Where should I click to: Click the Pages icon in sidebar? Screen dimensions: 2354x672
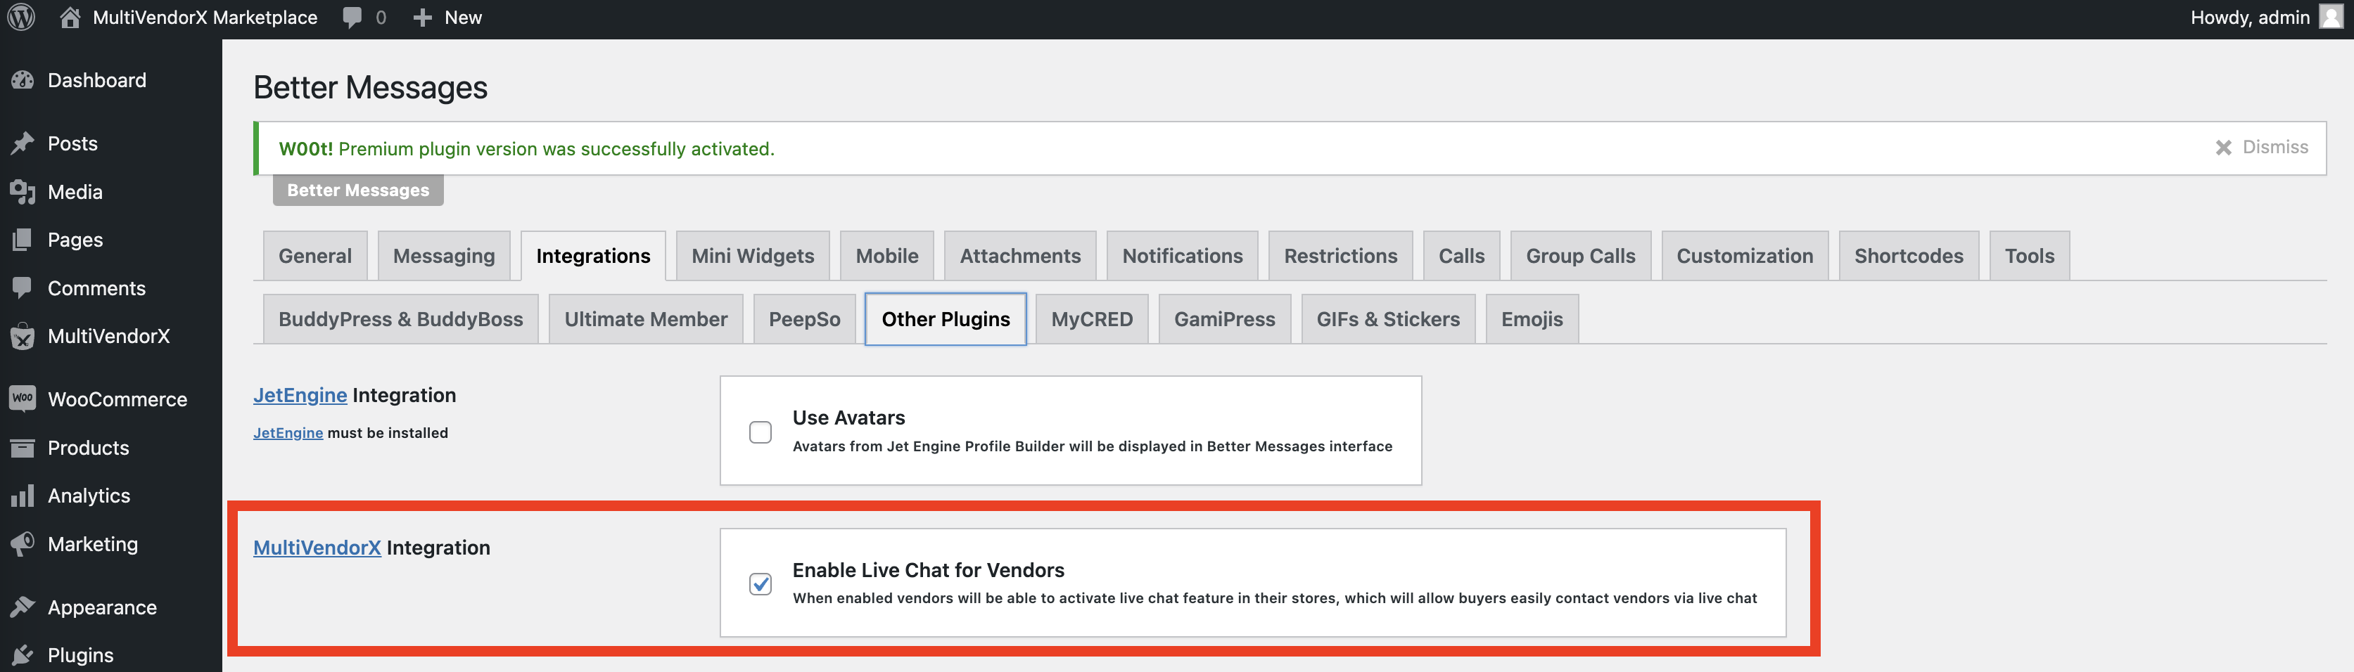click(23, 240)
